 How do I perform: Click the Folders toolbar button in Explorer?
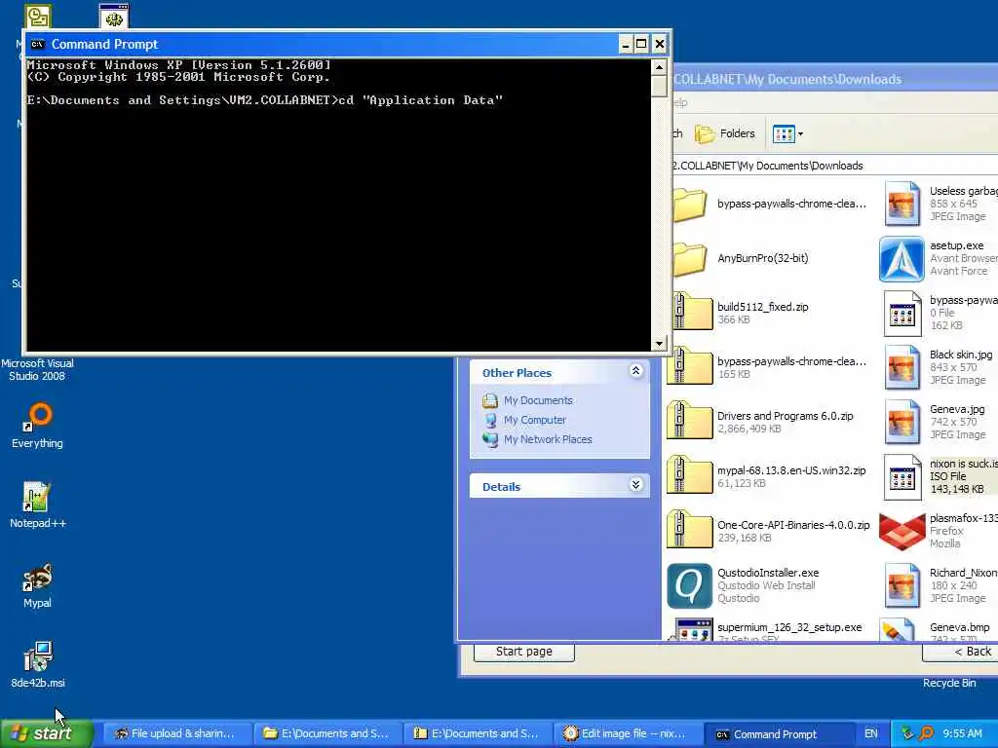pyautogui.click(x=724, y=133)
